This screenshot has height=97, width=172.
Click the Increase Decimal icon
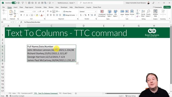tap(92, 15)
